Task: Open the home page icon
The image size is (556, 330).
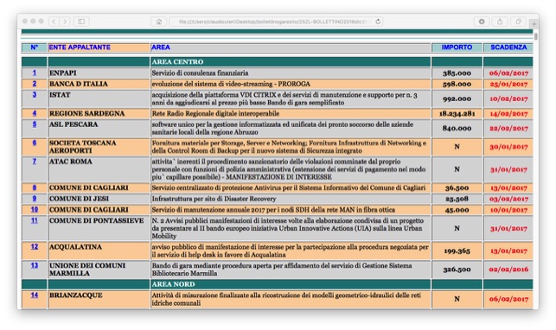Action: (159, 22)
